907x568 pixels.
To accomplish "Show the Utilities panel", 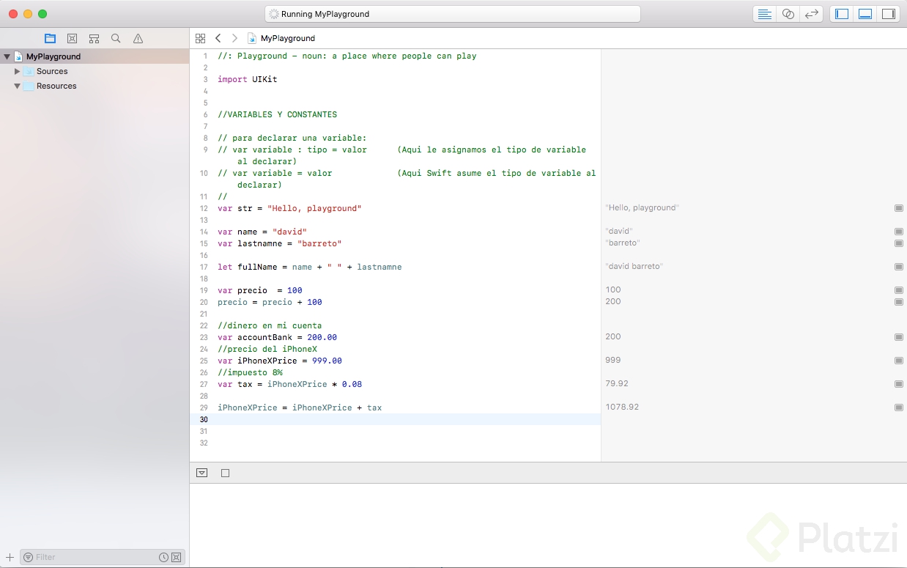I will pyautogui.click(x=888, y=14).
